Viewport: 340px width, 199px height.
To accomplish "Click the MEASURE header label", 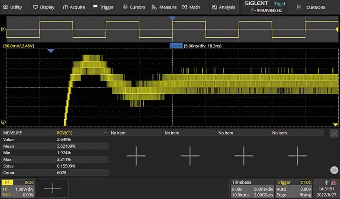I will coord(13,133).
